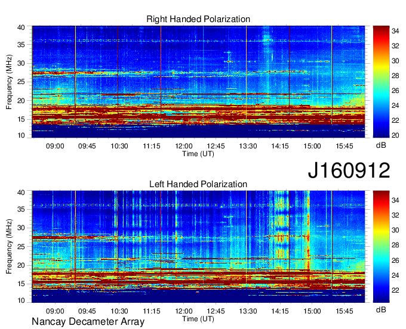The width and height of the screenshot is (406, 329).
Task: Click the 14:15 time tick of Right Handed plot
Action: point(280,146)
